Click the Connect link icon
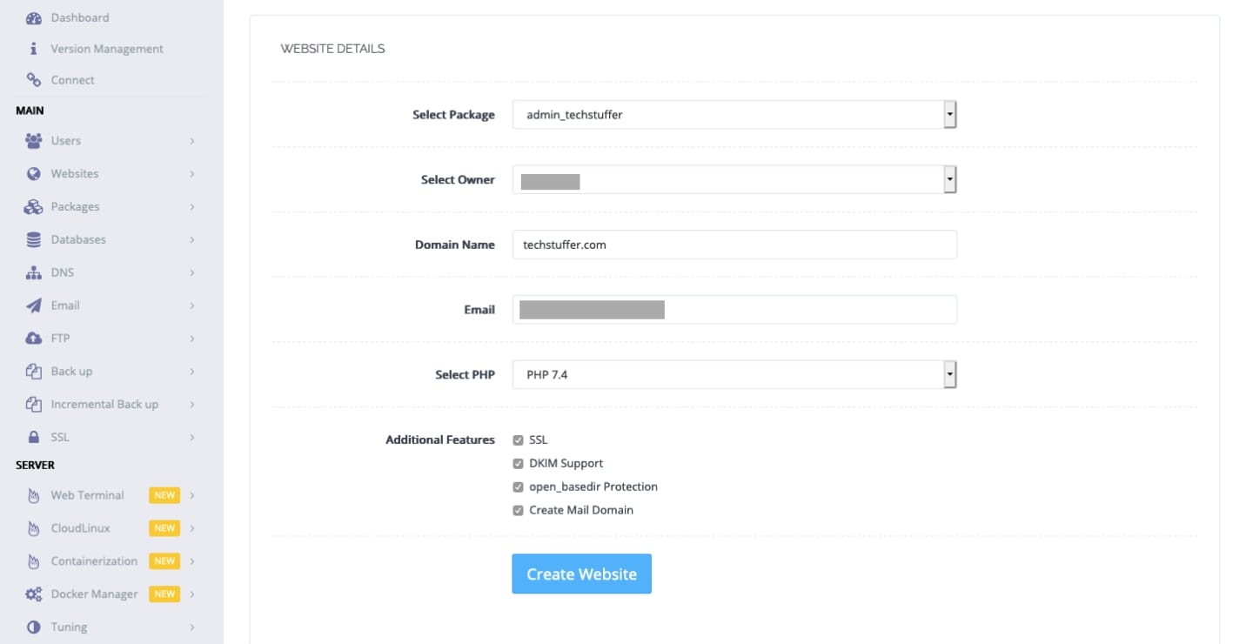The height and width of the screenshot is (644, 1246). [34, 80]
